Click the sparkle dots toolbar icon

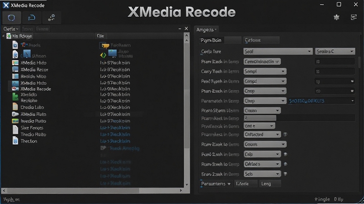click(x=51, y=18)
